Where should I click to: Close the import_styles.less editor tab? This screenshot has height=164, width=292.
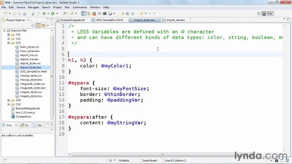(158, 20)
